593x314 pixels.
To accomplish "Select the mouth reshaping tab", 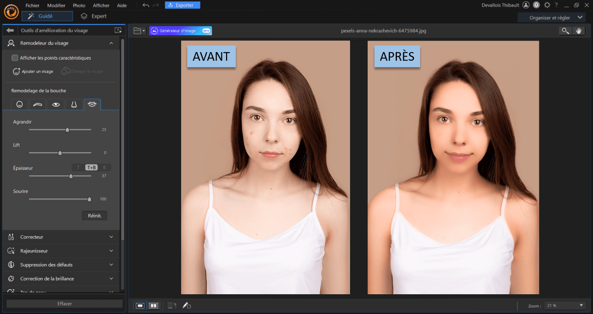I will [x=92, y=104].
